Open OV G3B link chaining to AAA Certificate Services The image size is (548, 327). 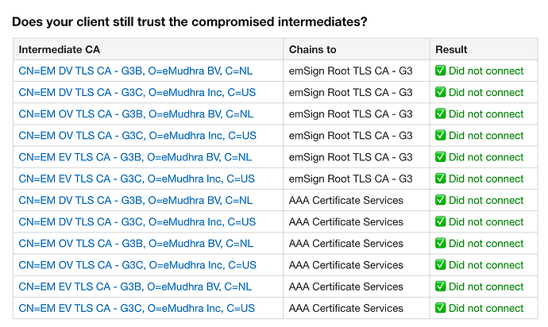pyautogui.click(x=136, y=244)
